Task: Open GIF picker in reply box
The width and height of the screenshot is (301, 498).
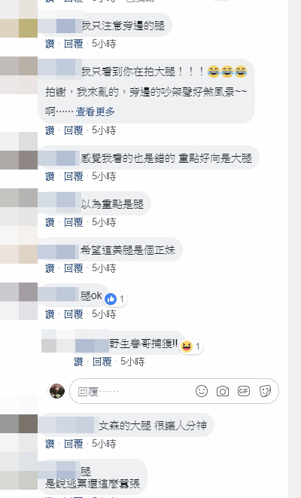Action: click(x=244, y=391)
